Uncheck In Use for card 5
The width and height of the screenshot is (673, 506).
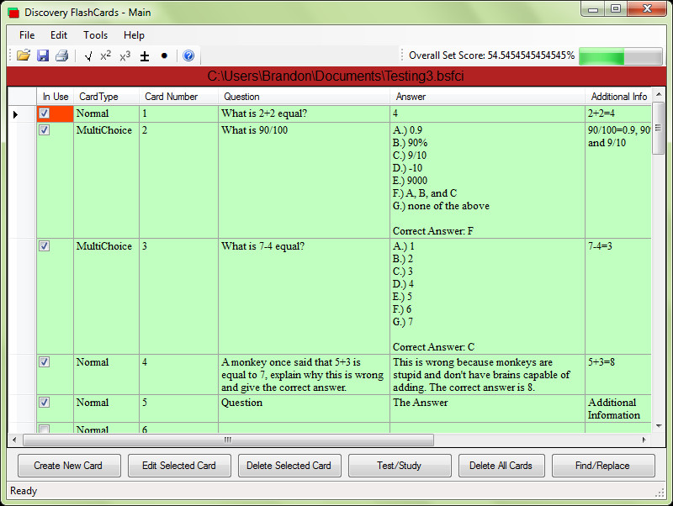45,403
